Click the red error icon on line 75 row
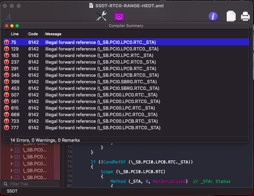 (x=7, y=42)
